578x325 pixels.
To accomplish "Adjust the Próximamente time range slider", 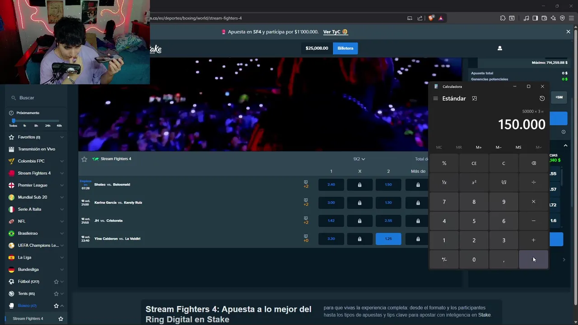I will (x=14, y=121).
